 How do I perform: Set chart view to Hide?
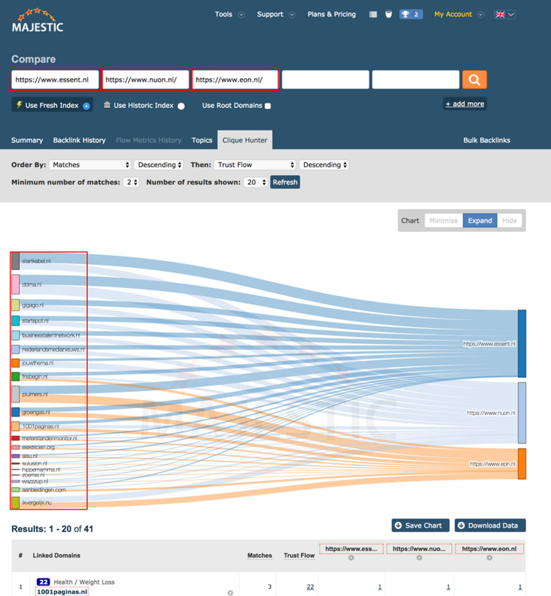click(x=509, y=220)
